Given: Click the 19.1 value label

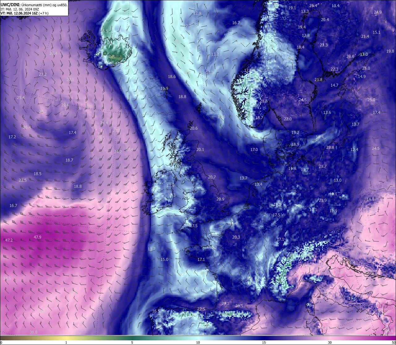Looking at the screenshot, I should [x=292, y=8].
